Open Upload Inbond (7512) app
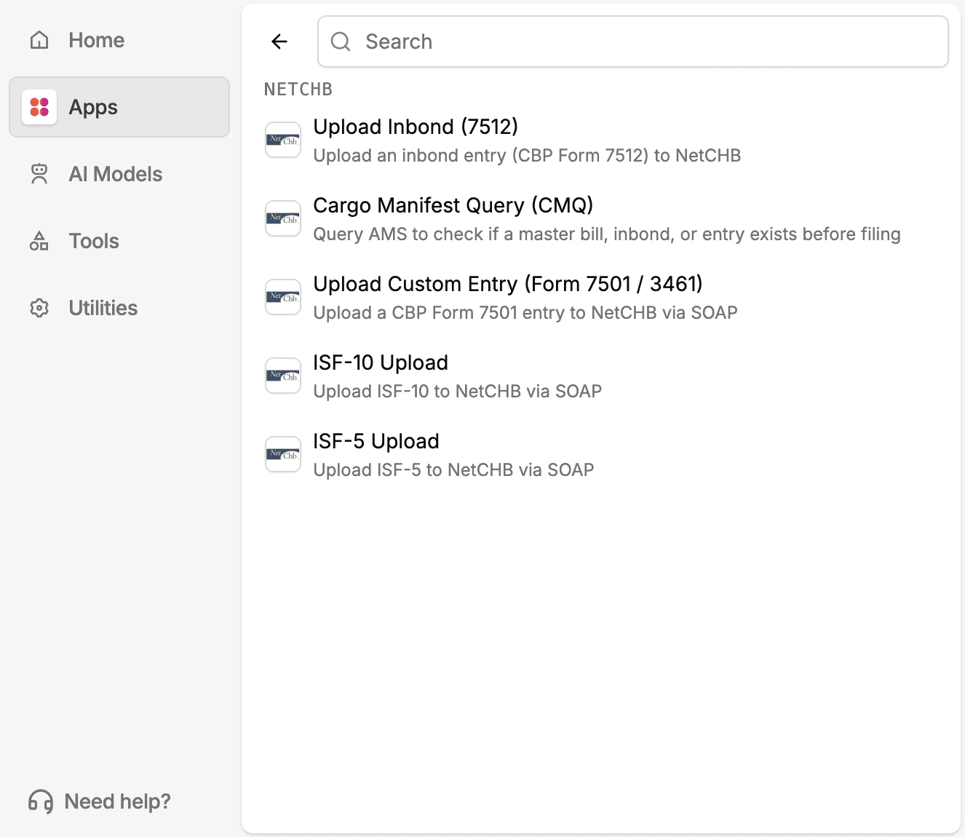 coord(601,140)
